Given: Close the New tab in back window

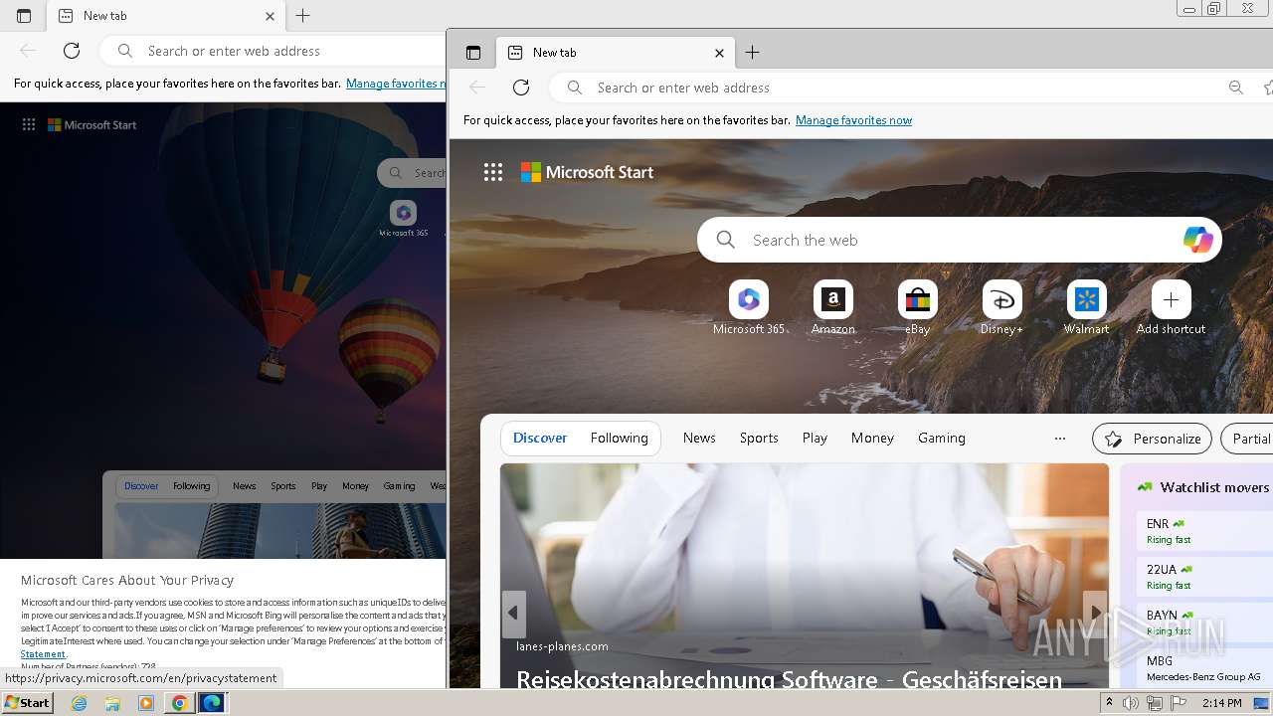Looking at the screenshot, I should pyautogui.click(x=270, y=16).
